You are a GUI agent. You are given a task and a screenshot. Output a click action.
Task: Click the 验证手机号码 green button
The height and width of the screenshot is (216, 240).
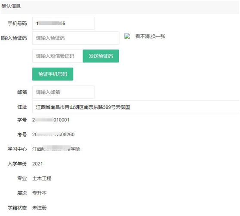(x=52, y=74)
